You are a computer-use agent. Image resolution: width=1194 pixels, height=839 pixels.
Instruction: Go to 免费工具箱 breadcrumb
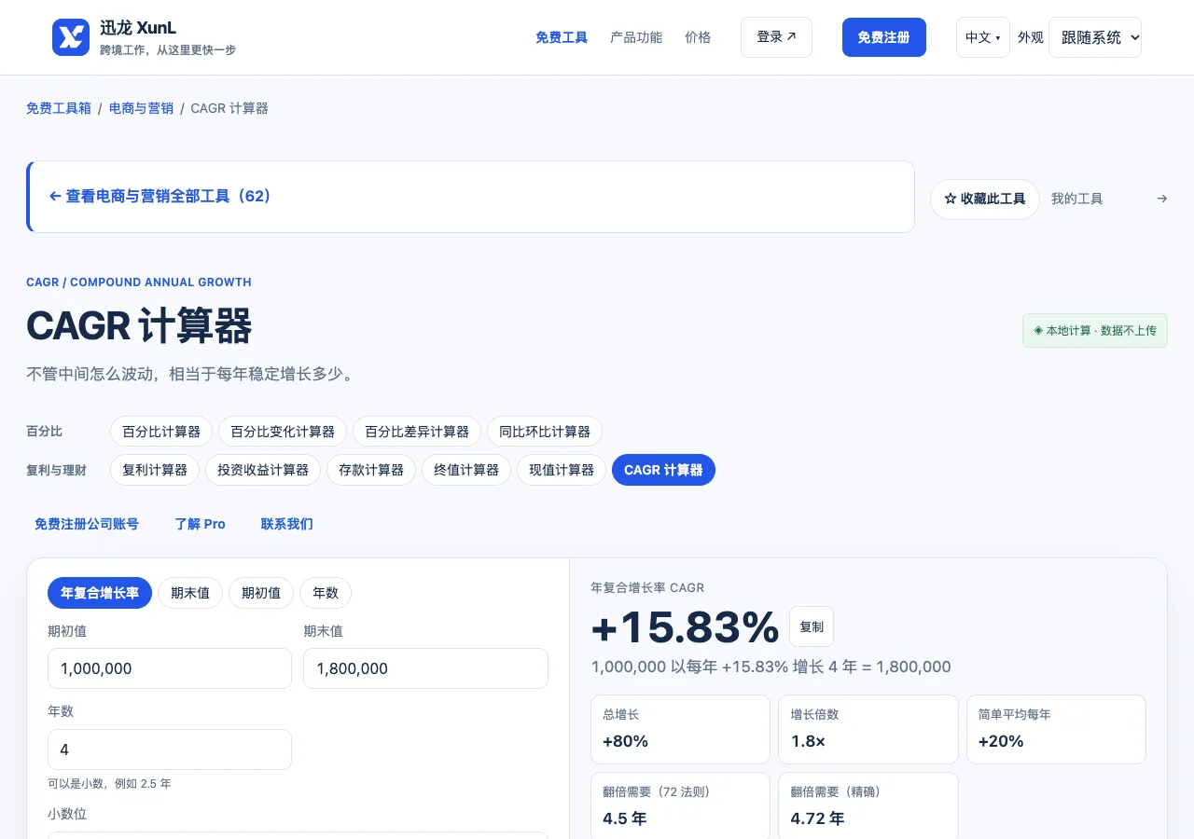(59, 108)
